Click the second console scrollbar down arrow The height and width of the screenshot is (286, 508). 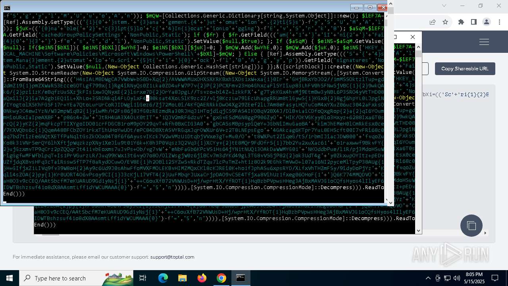click(x=418, y=231)
